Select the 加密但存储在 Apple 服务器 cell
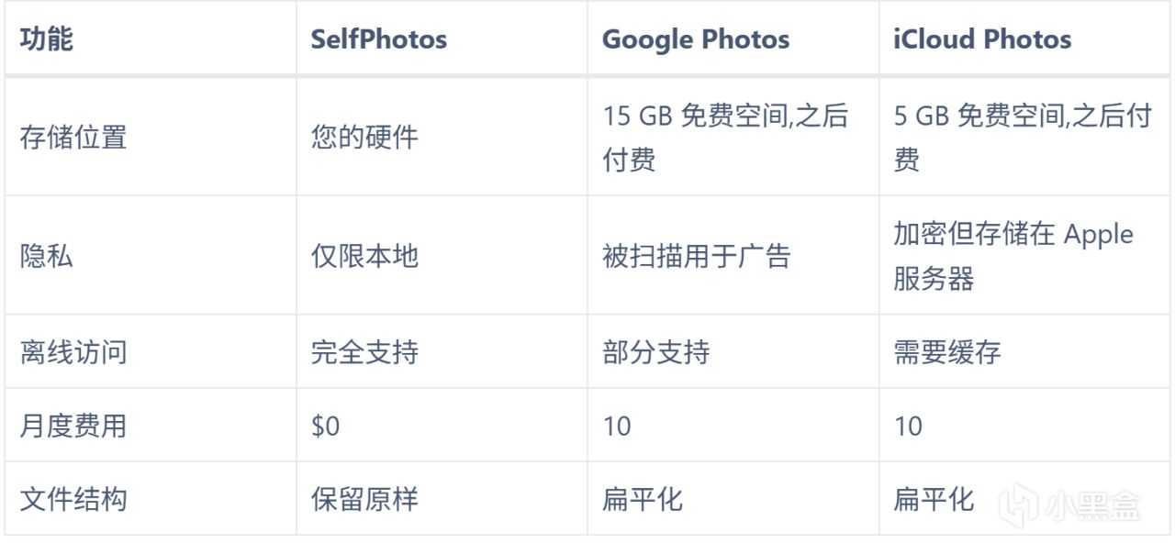Screen dimensions: 1175x543 pyautogui.click(x=1013, y=256)
